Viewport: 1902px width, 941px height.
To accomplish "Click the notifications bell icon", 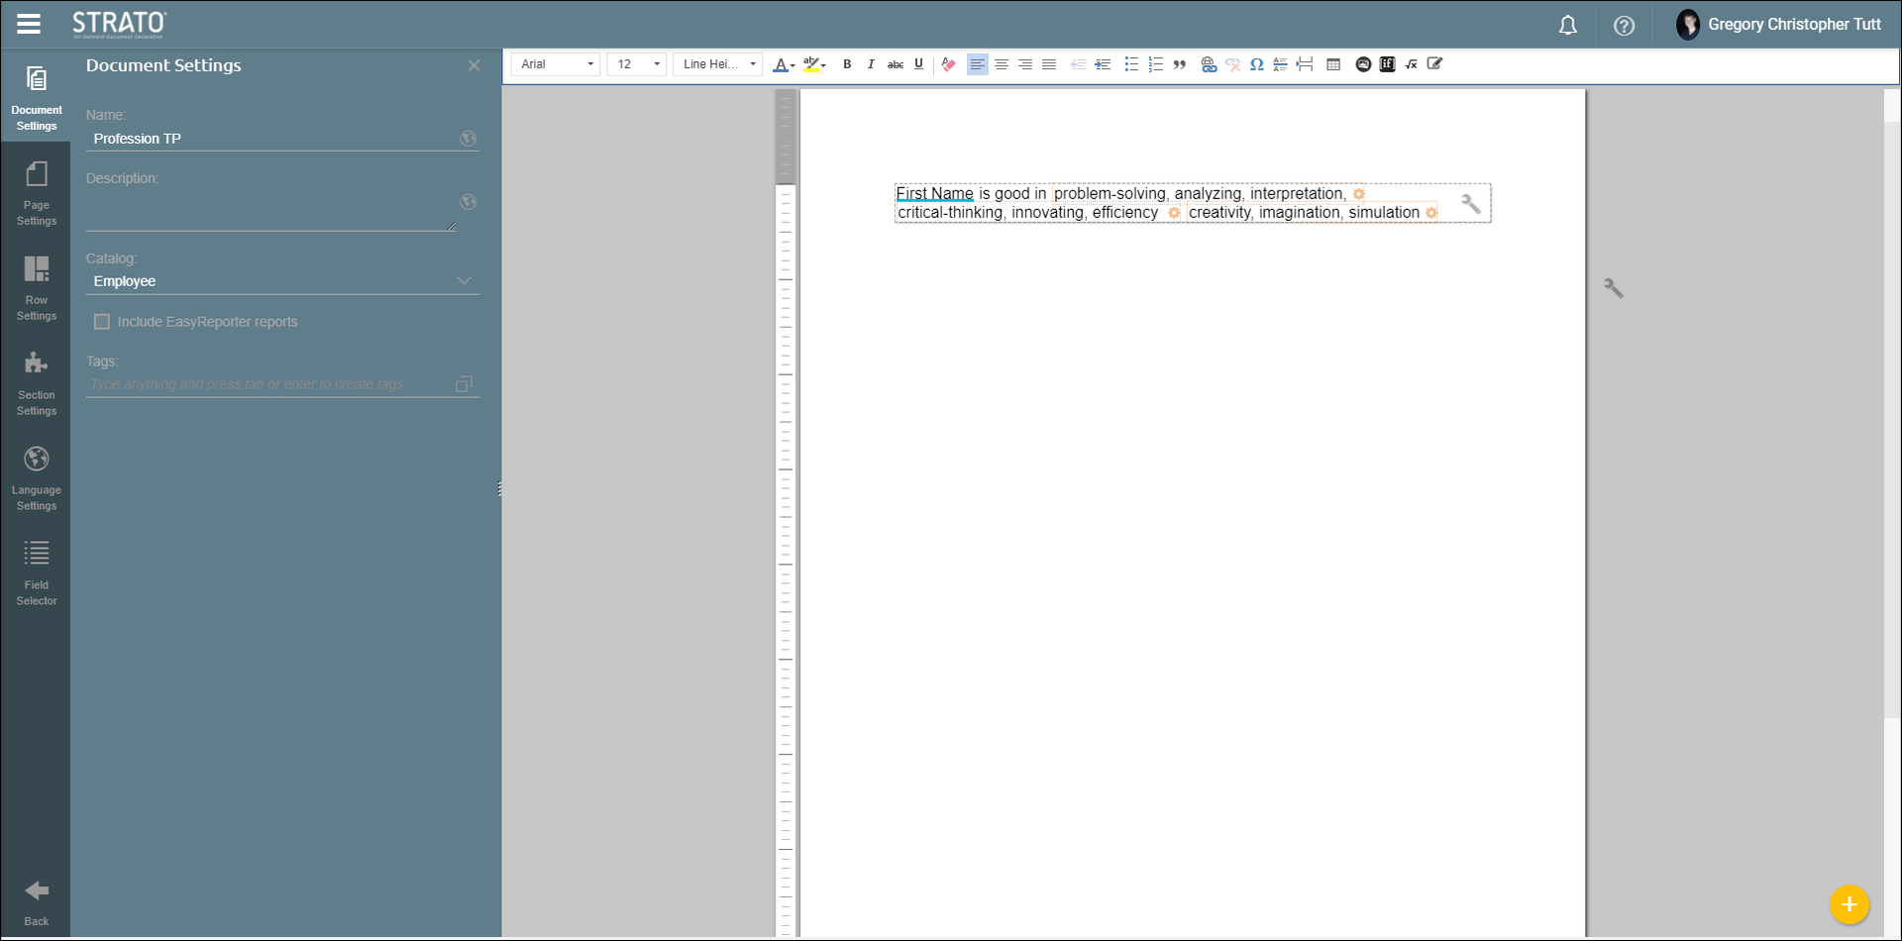I will [1567, 26].
